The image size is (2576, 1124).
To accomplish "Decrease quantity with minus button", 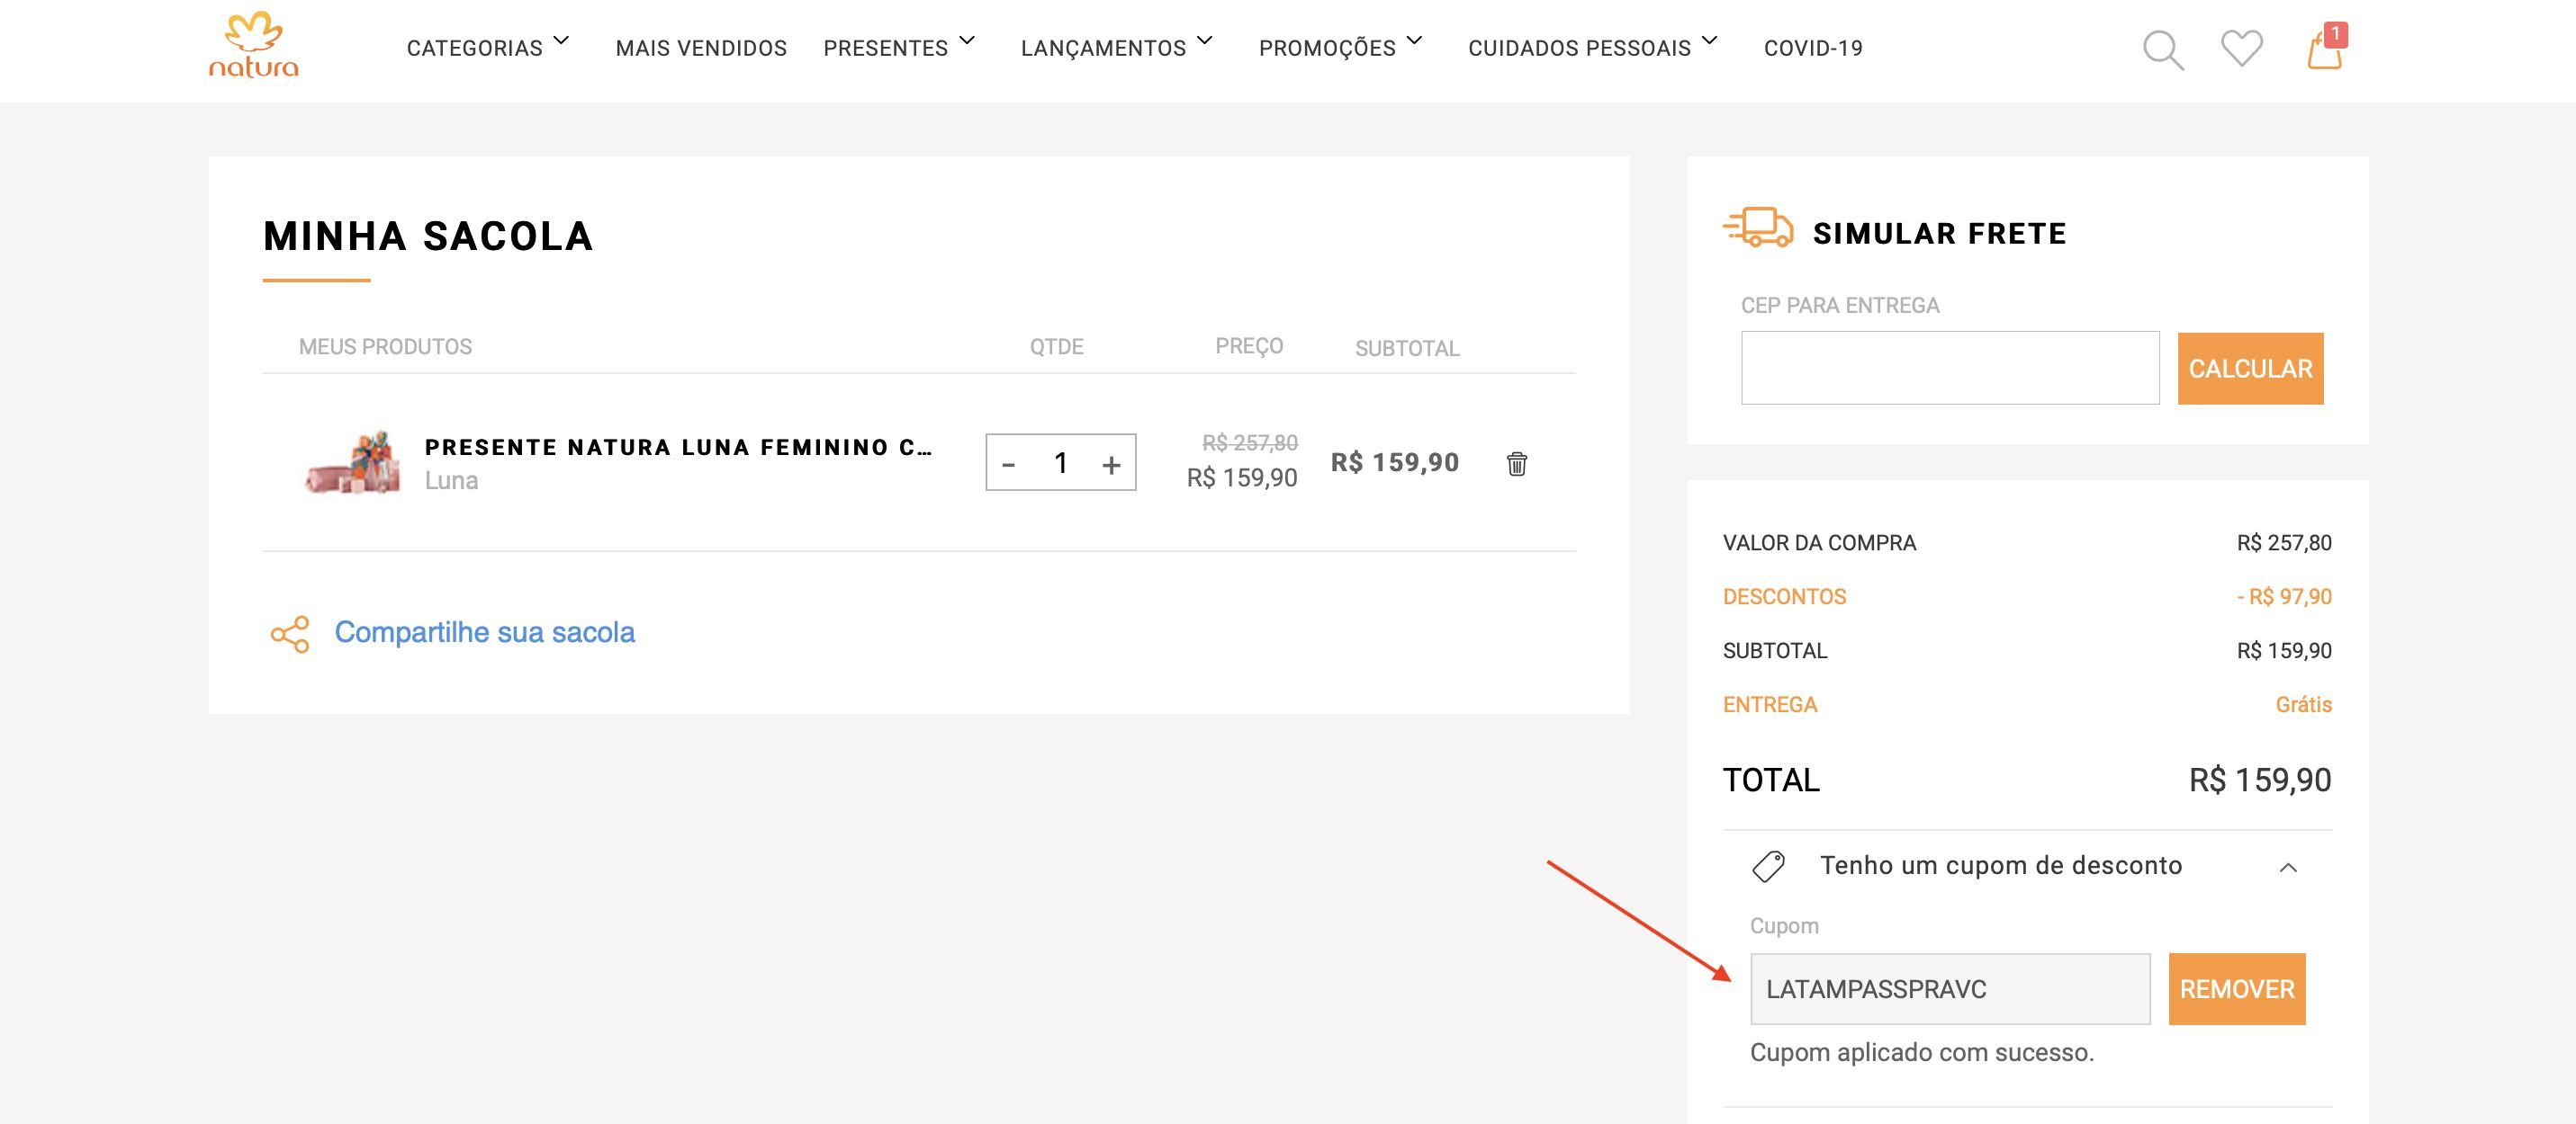I will coord(1008,464).
